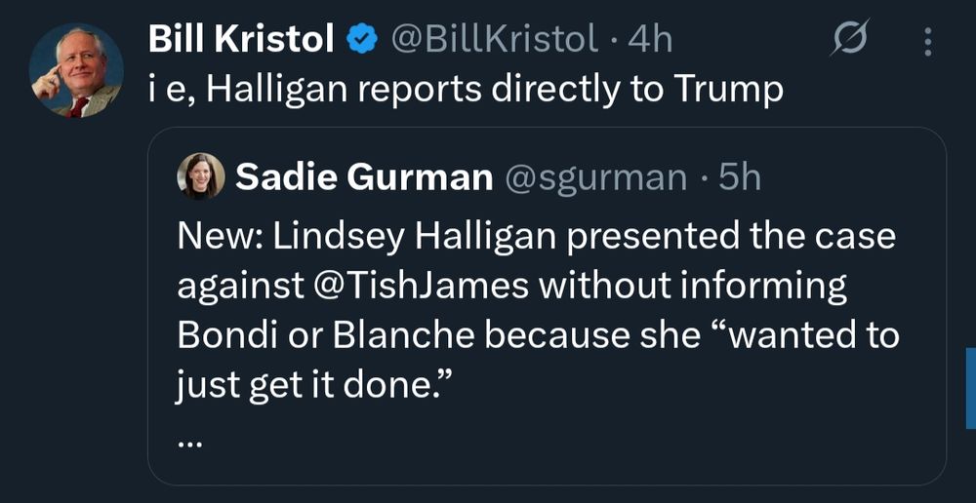Click Sadie Gurman's small avatar
Image resolution: width=976 pixels, height=503 pixels.
coord(201,176)
